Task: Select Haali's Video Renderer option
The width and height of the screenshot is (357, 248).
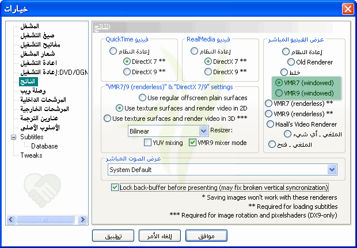Action: [x=270, y=124]
